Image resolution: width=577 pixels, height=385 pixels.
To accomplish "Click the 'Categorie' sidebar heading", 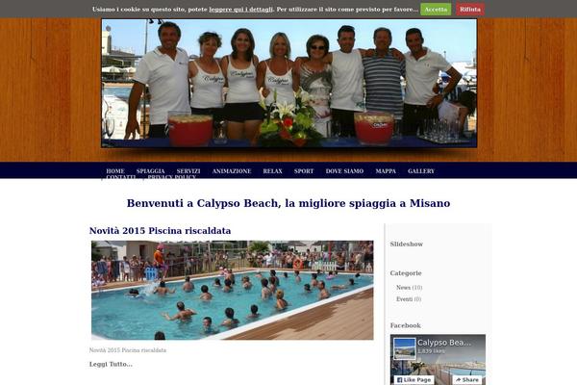I will pyautogui.click(x=406, y=273).
